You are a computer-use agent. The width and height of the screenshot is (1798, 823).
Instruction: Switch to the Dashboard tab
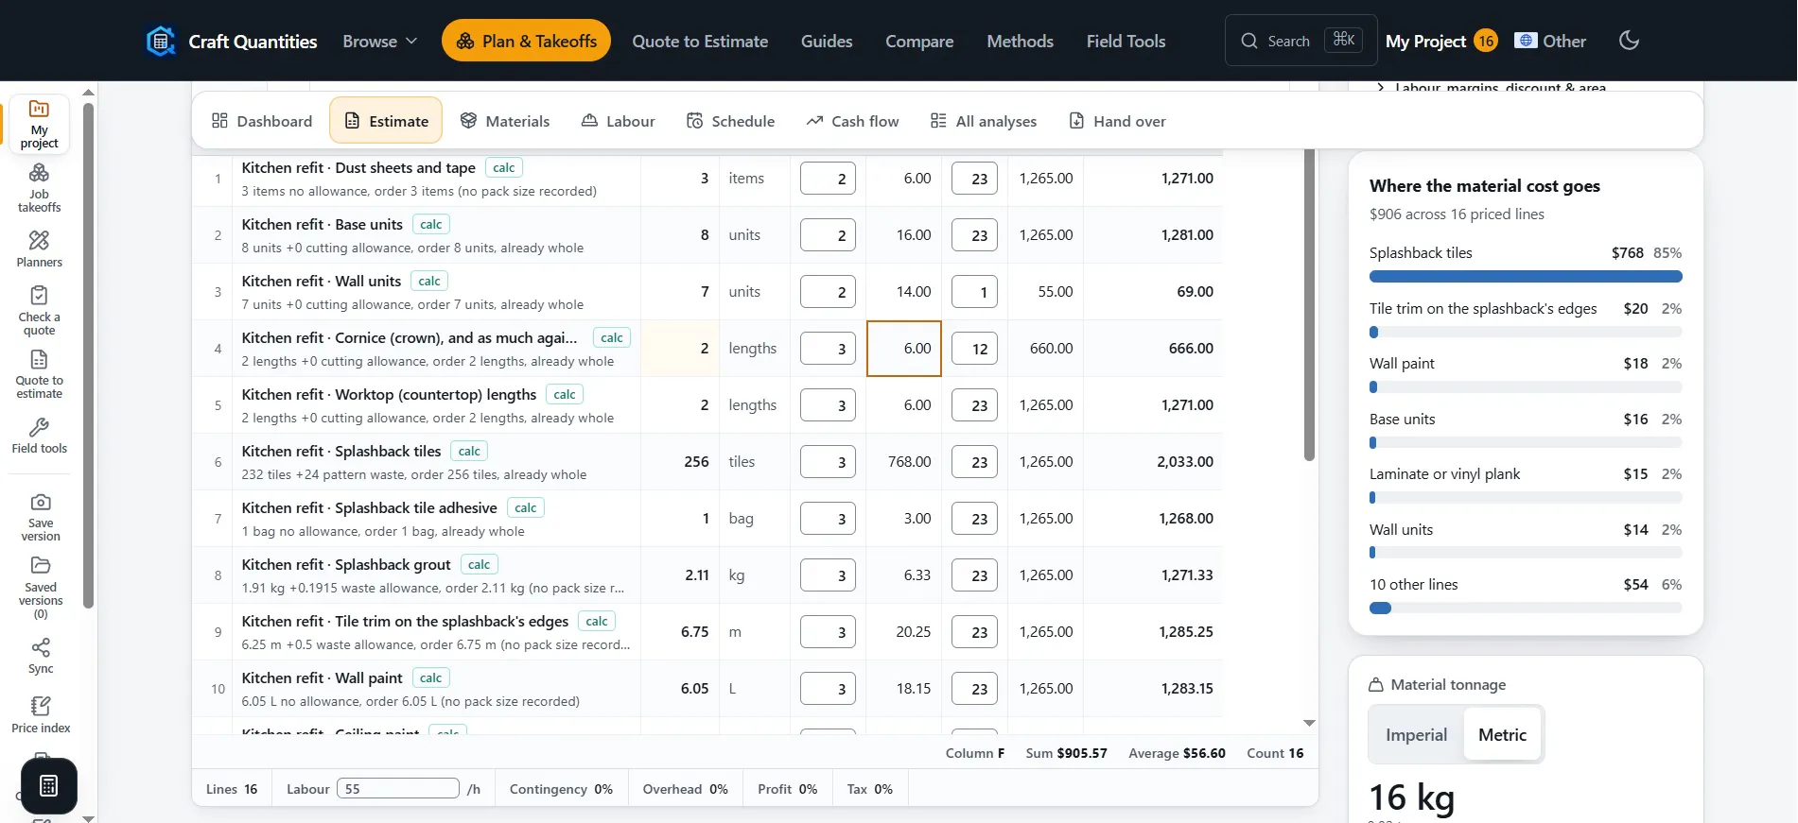[262, 121]
